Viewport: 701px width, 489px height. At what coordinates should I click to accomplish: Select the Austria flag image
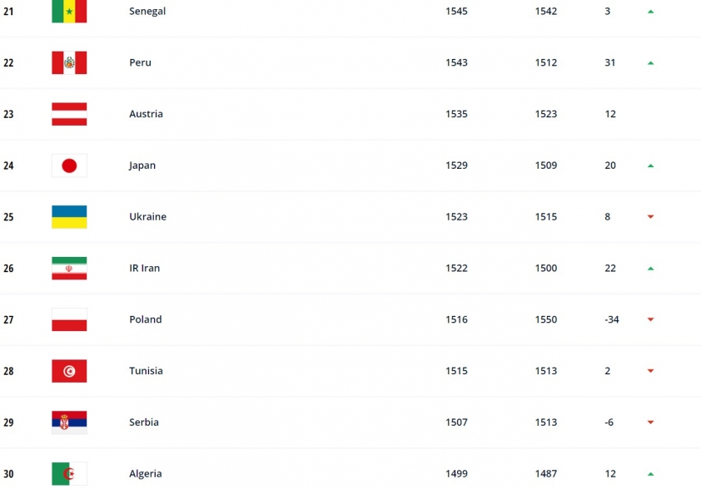(69, 114)
